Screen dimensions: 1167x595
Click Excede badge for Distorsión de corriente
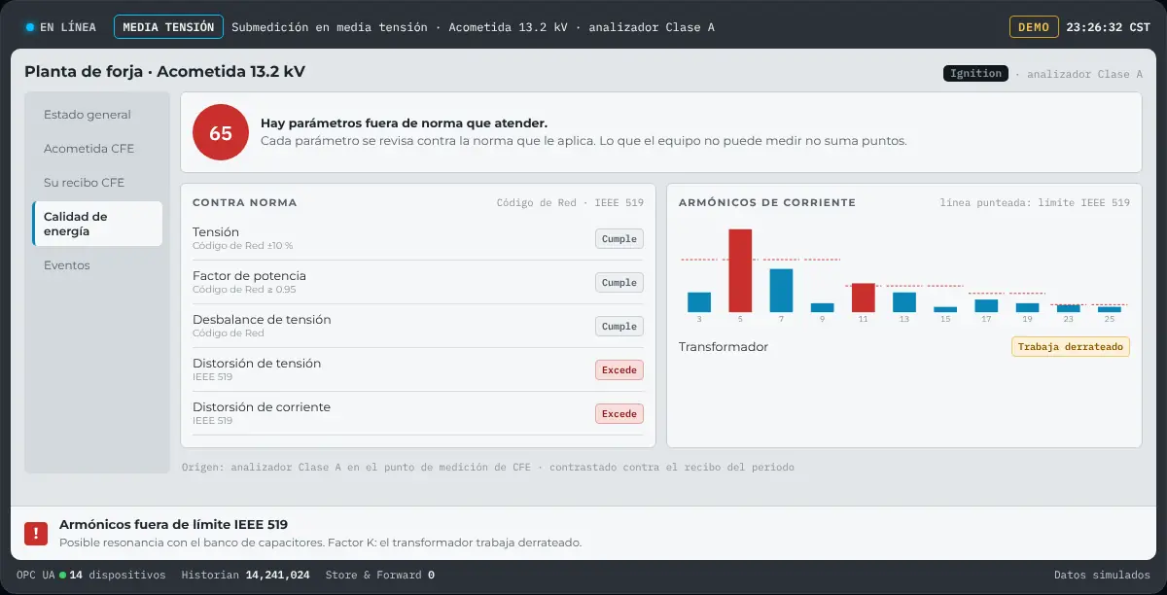(619, 414)
